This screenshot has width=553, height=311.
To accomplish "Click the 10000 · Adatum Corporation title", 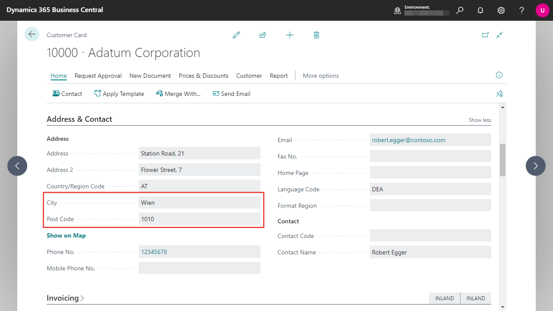I will [x=124, y=53].
